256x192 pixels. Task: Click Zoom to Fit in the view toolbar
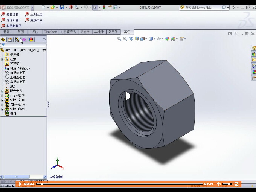[x=119, y=38]
